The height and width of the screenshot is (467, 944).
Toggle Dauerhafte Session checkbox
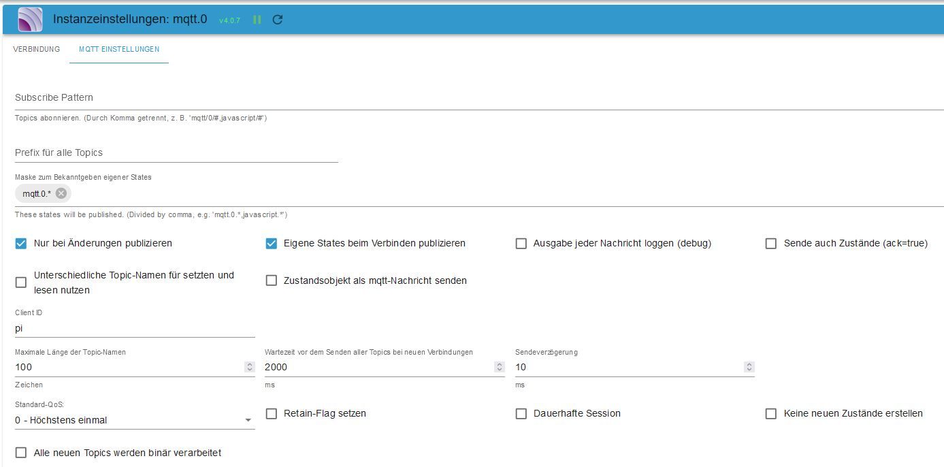[x=521, y=413]
